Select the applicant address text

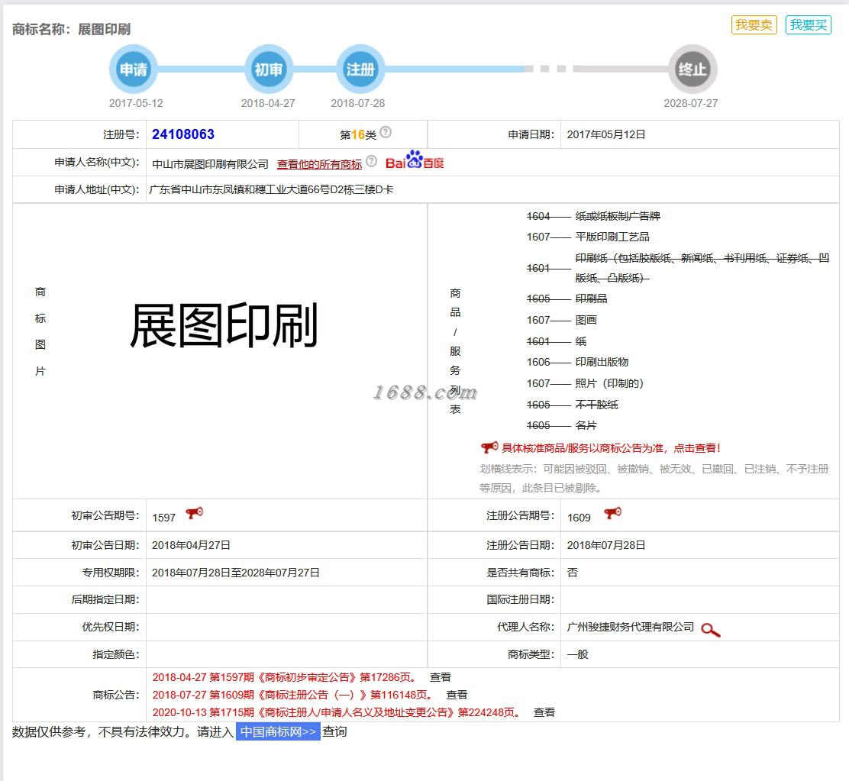(271, 189)
